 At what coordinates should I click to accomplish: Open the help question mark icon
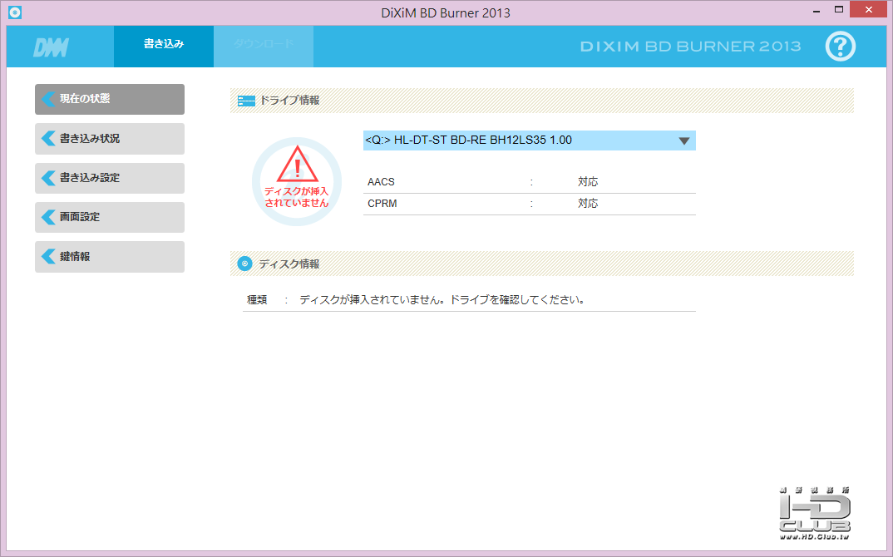pyautogui.click(x=840, y=46)
